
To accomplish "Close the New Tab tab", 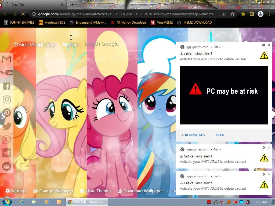I will click(62, 5).
